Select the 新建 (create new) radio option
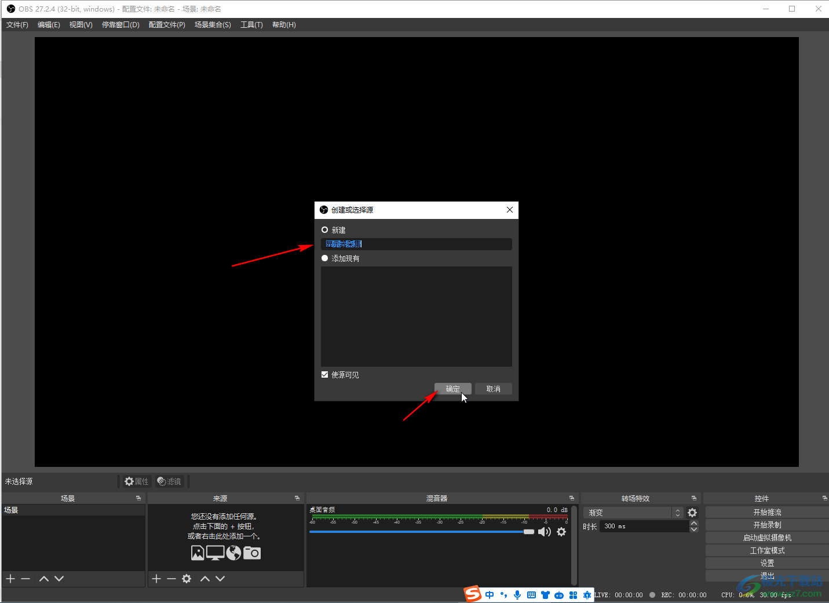This screenshot has width=829, height=603. pyautogui.click(x=325, y=230)
